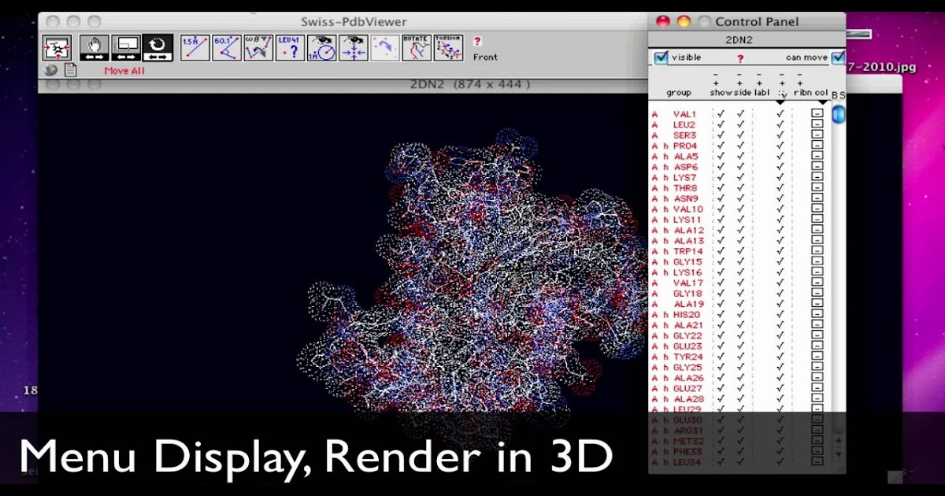Image resolution: width=945 pixels, height=496 pixels.
Task: Toggle side chain checkmark for TRP14
Action: pos(740,251)
